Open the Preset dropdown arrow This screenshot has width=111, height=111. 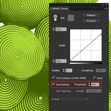pyautogui.click(x=87, y=99)
